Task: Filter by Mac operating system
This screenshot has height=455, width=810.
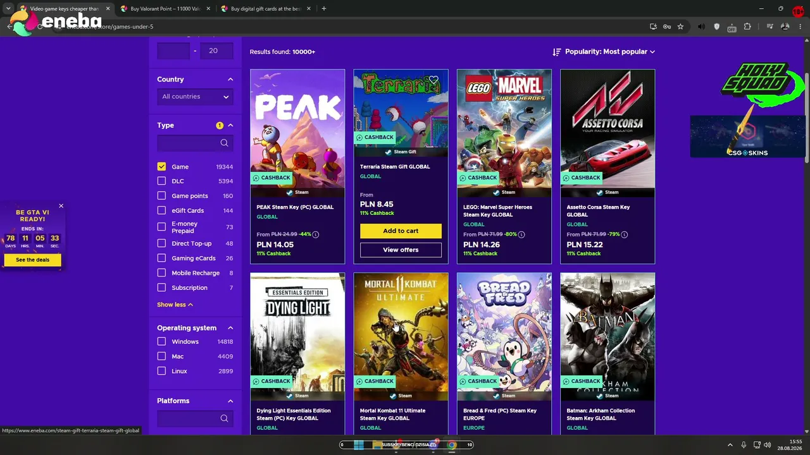Action: pos(161,356)
